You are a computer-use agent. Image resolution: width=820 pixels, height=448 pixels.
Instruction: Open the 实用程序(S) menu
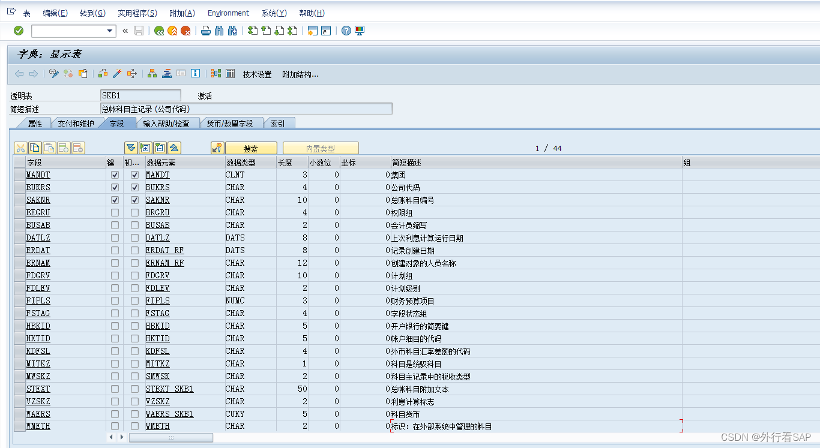coord(137,13)
